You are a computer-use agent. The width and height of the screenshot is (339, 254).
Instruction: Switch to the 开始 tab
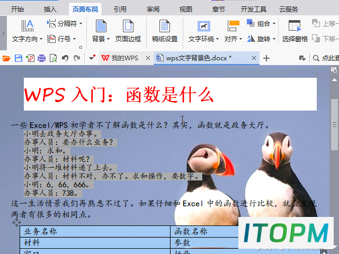click(x=17, y=10)
